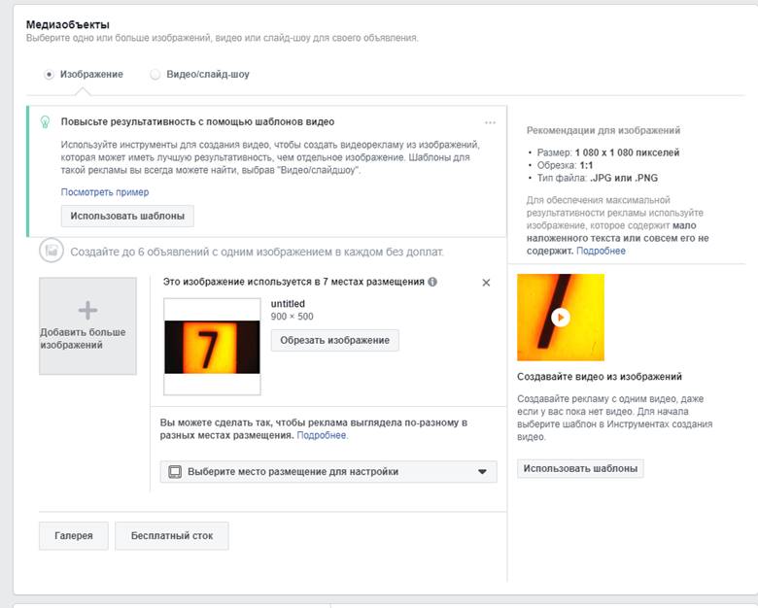Image resolution: width=758 pixels, height=608 pixels.
Task: Click the plus icon to add more images
Action: point(87,311)
